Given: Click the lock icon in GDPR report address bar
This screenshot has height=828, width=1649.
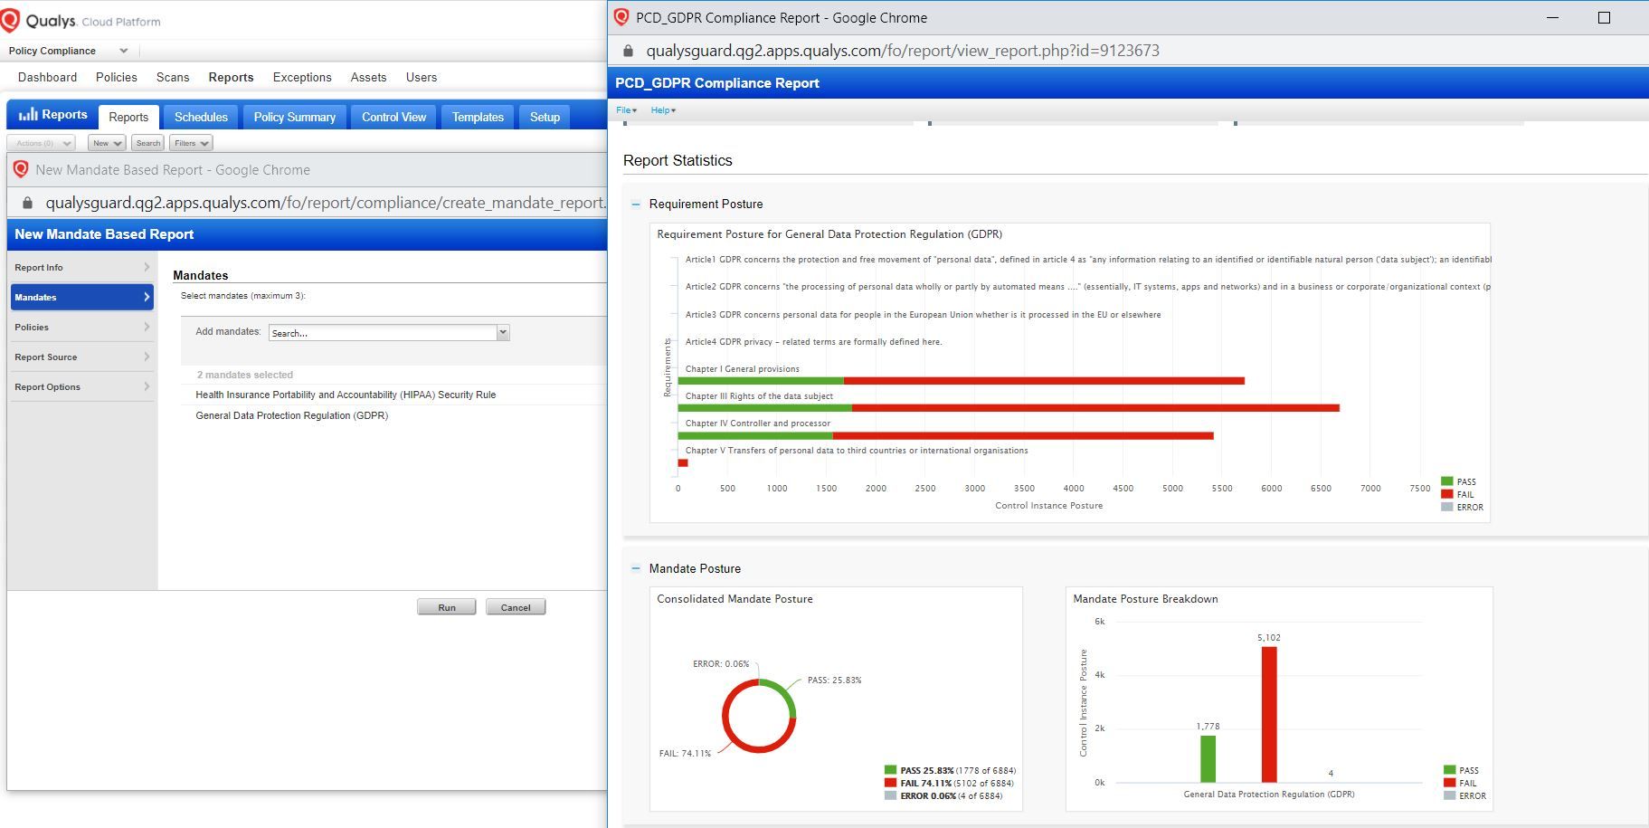Looking at the screenshot, I should click(x=629, y=51).
